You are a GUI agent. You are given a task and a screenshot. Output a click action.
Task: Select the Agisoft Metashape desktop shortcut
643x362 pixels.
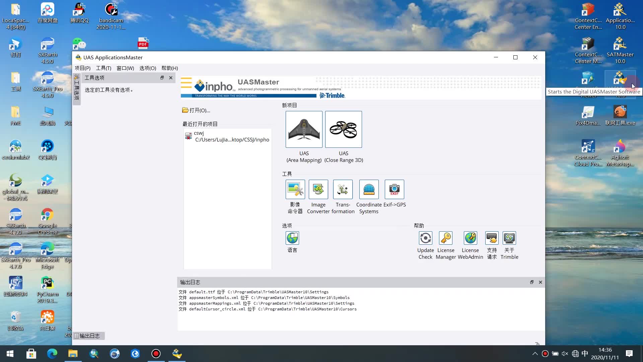point(620,153)
